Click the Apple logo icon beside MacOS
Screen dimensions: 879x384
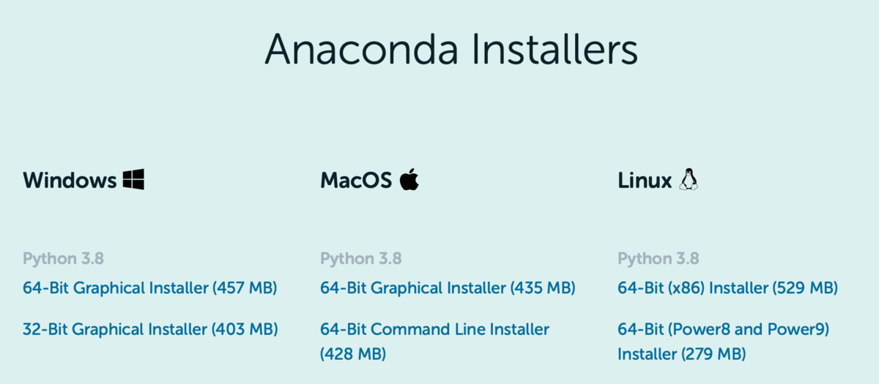click(409, 179)
